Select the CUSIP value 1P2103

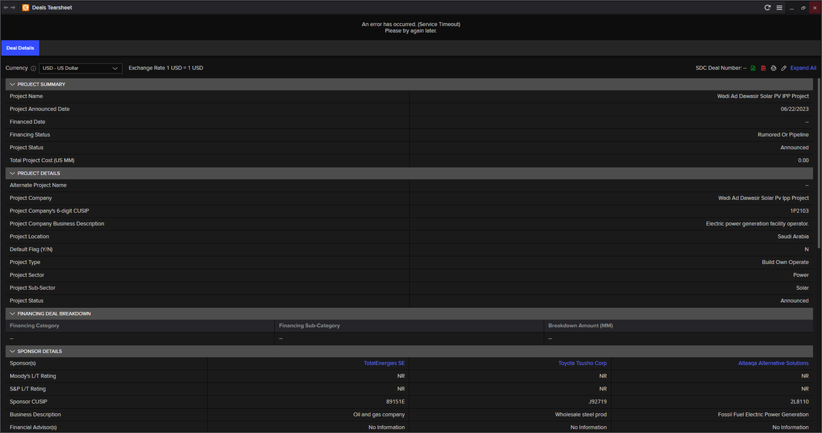(x=799, y=211)
